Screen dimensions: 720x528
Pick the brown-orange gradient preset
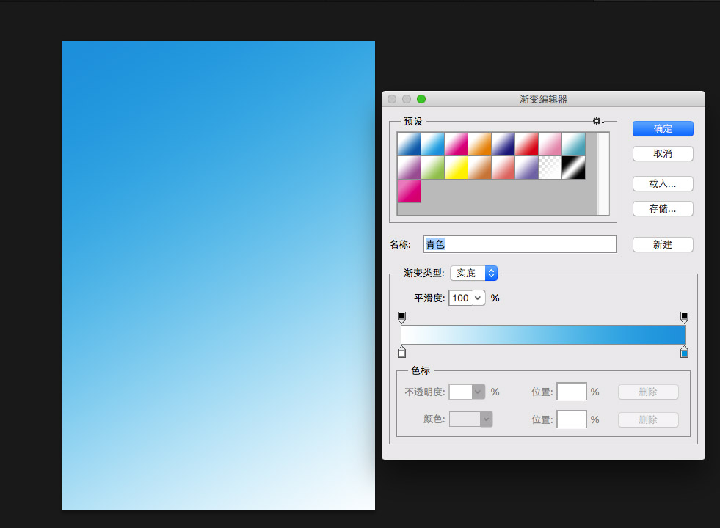[x=479, y=167]
